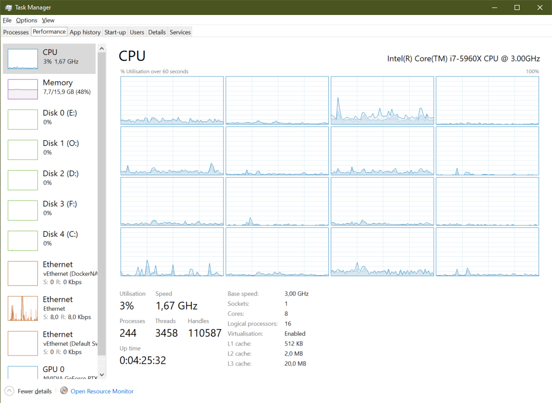The height and width of the screenshot is (403, 552).
Task: Minimize the Task Manager window
Action: point(494,7)
